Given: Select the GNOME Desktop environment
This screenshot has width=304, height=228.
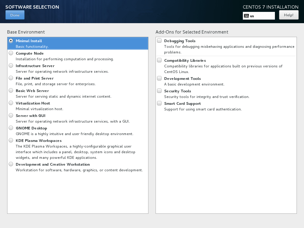Looking at the screenshot, I should [x=11, y=128].
